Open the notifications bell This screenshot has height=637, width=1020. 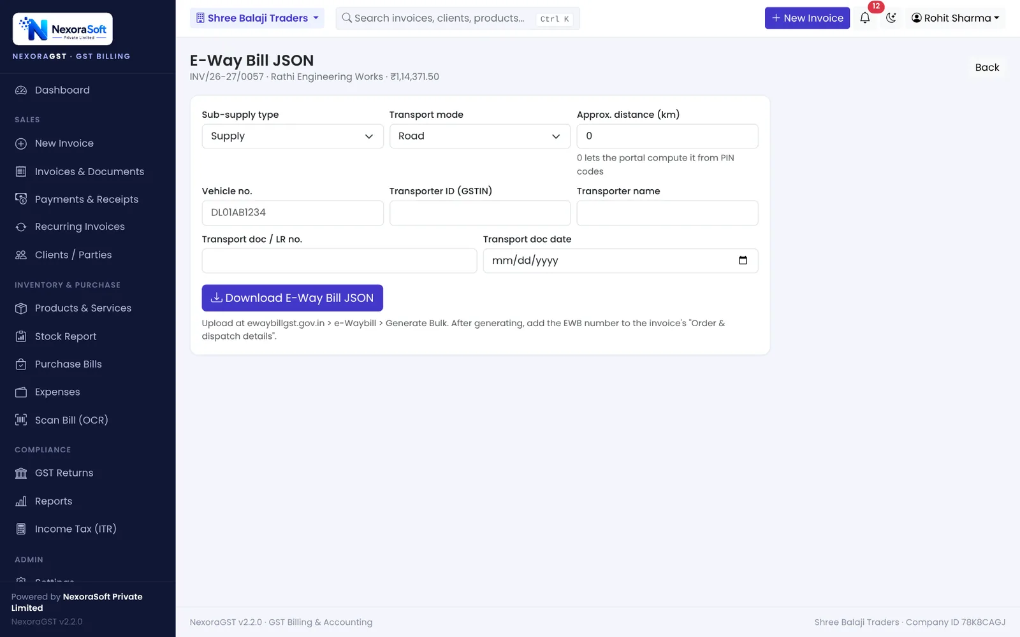864,18
